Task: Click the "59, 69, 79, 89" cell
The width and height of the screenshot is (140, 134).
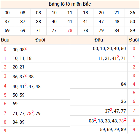Action: tap(99, 130)
